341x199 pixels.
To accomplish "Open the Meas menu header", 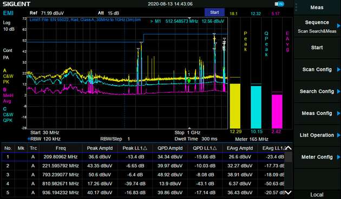I will click(x=317, y=8).
